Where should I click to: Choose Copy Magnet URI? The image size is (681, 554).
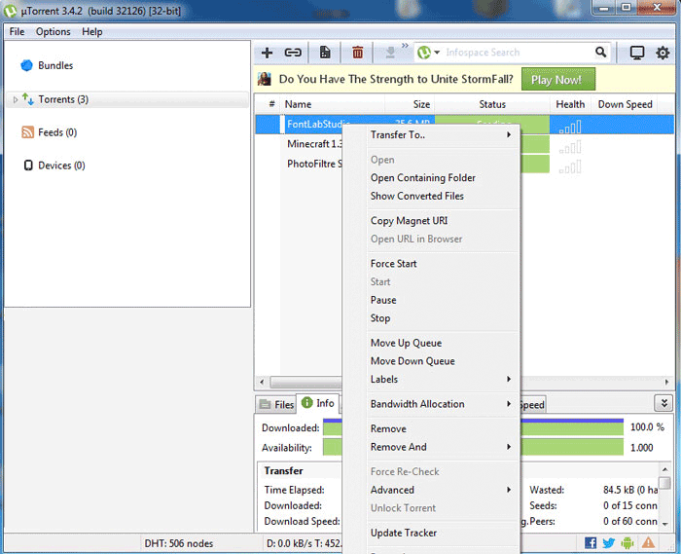441,221
